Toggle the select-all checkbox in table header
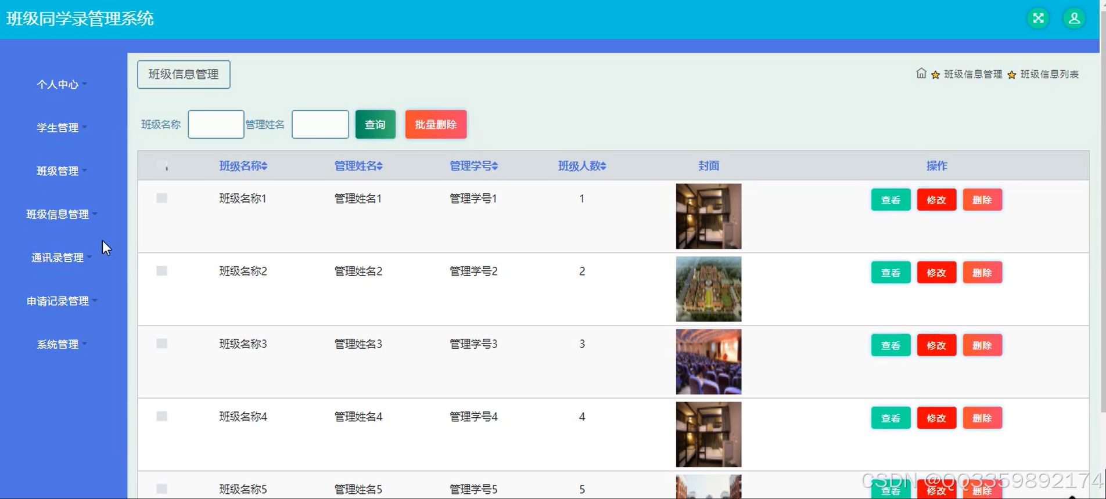The width and height of the screenshot is (1106, 499). click(162, 166)
